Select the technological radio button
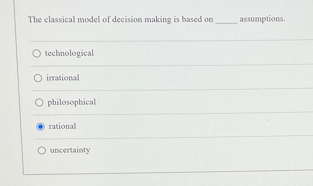The image size is (313, 186). pyautogui.click(x=37, y=54)
